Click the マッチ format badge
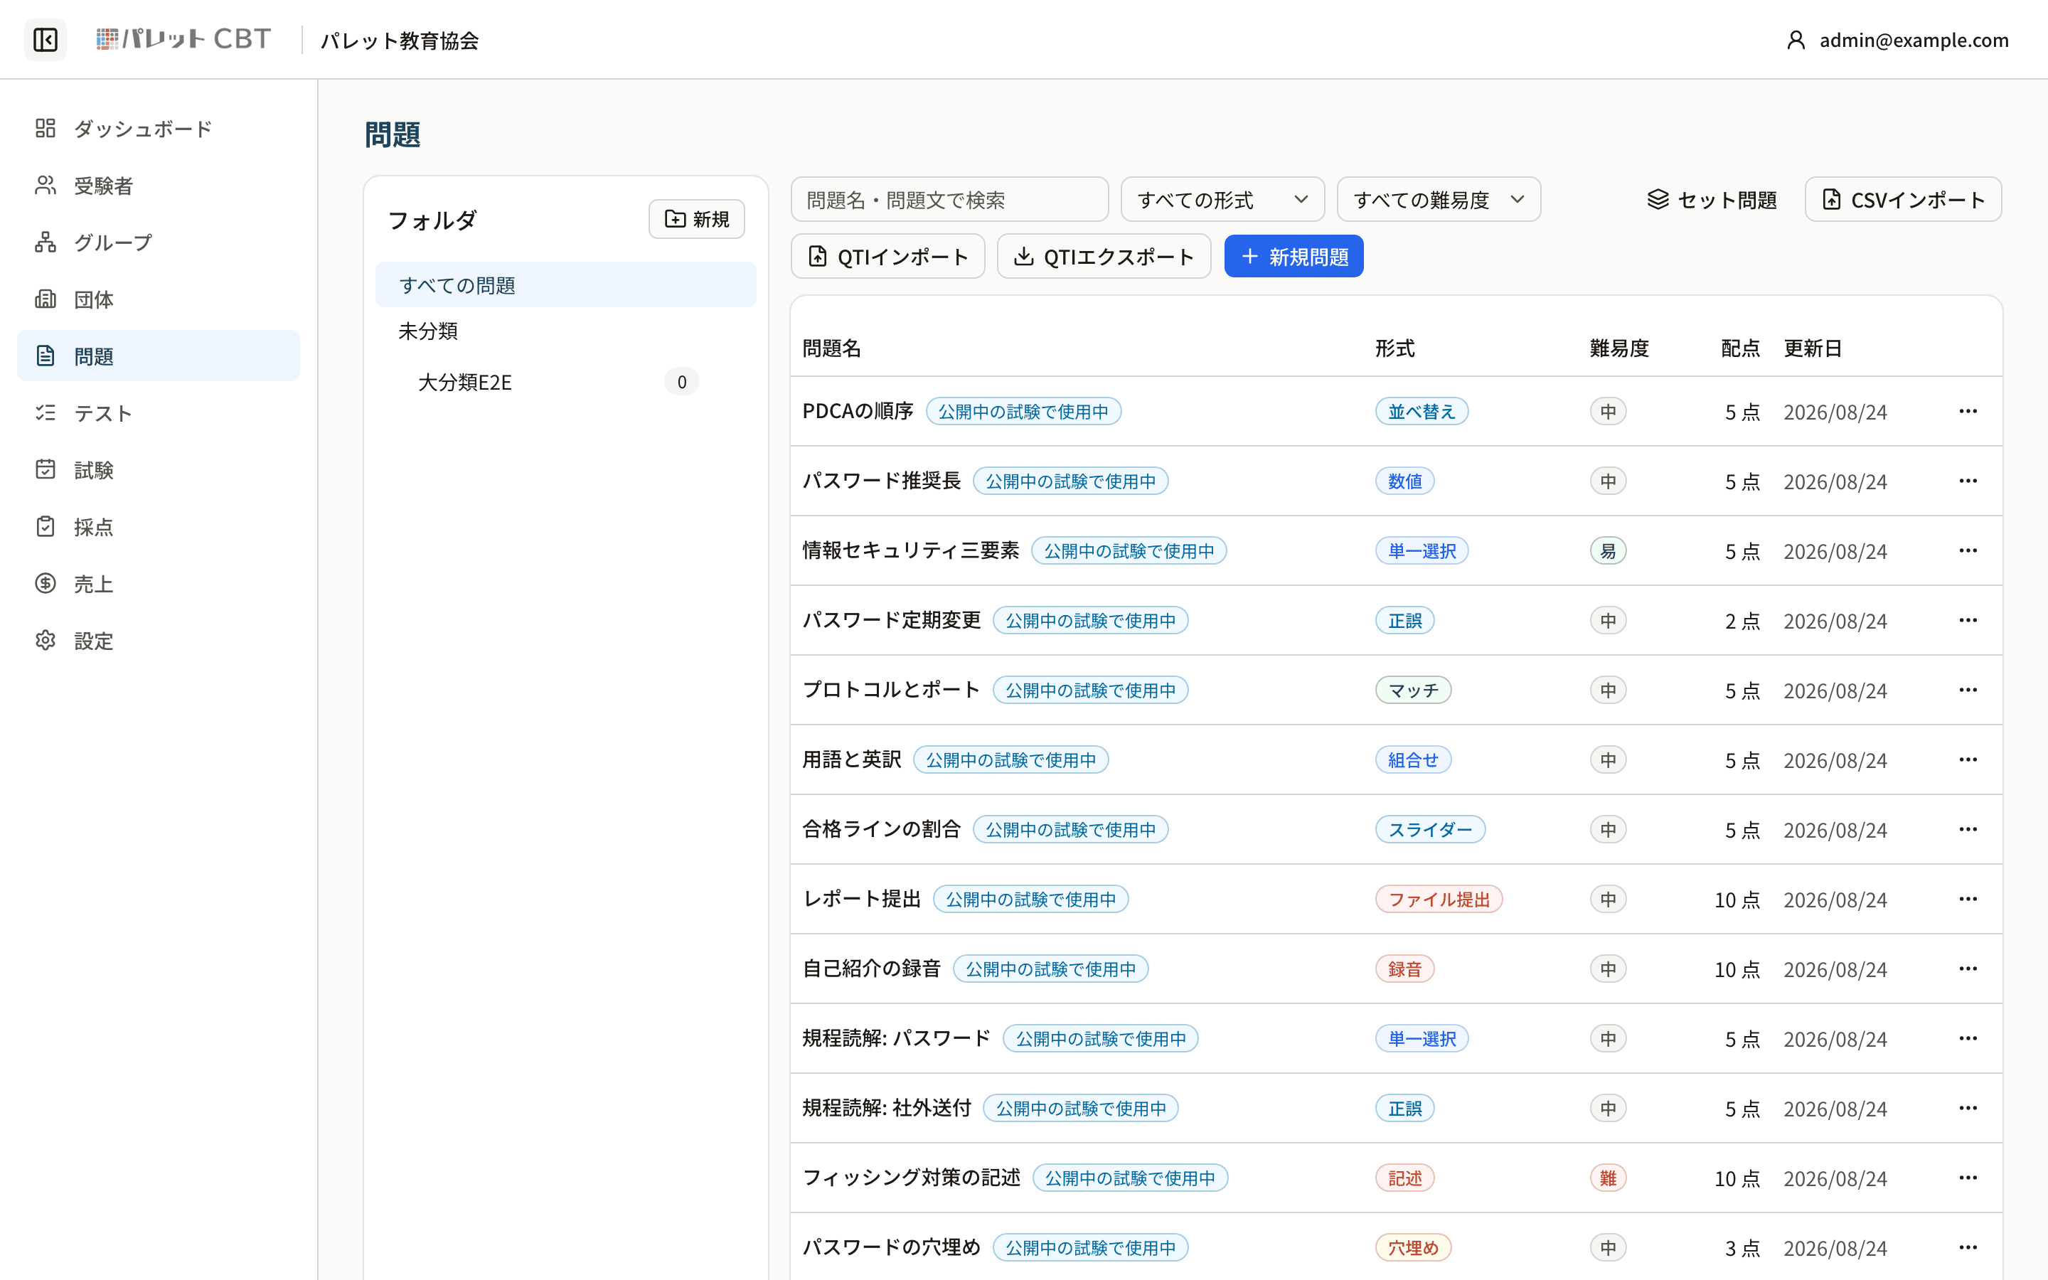Screen dimensions: 2048x1280 1412,690
